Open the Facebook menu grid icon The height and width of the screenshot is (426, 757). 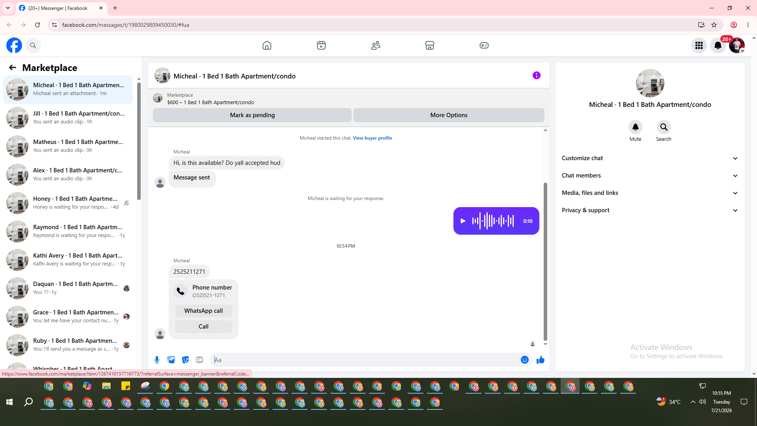pyautogui.click(x=699, y=45)
